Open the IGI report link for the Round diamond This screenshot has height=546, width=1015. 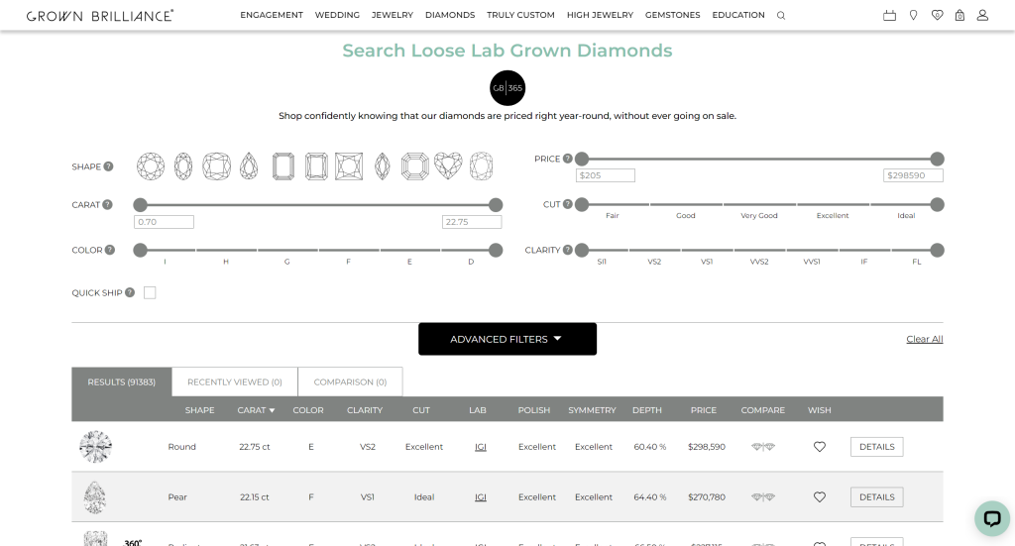click(481, 446)
